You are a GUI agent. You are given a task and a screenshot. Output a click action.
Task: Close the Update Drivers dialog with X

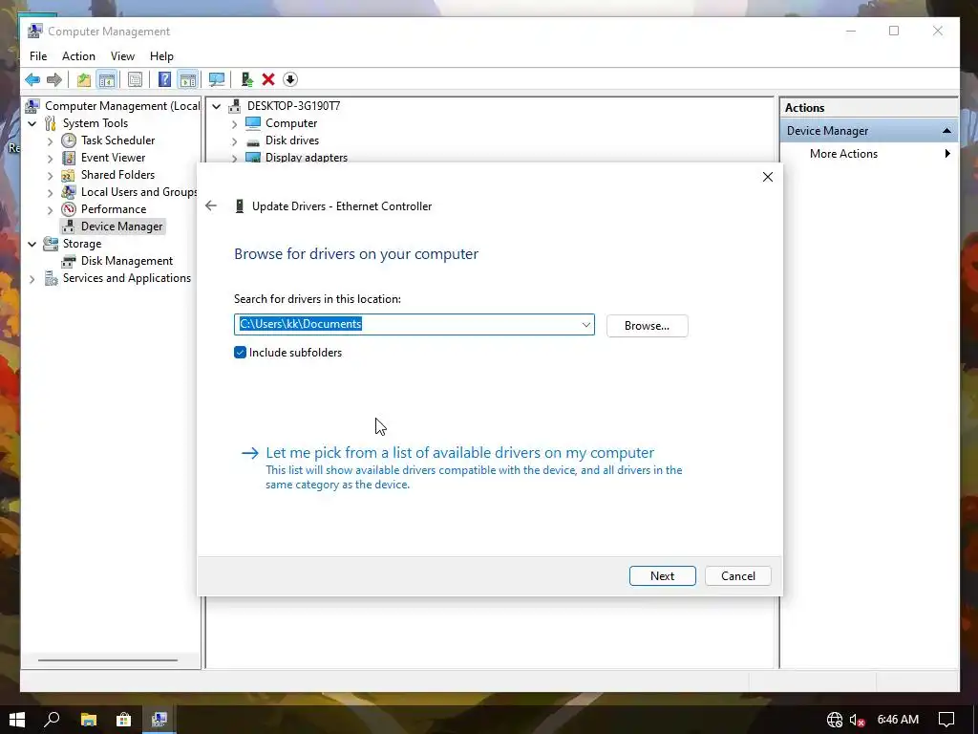(x=768, y=177)
